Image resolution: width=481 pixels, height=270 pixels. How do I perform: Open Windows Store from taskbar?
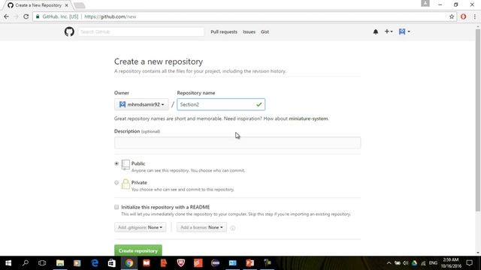[112, 263]
